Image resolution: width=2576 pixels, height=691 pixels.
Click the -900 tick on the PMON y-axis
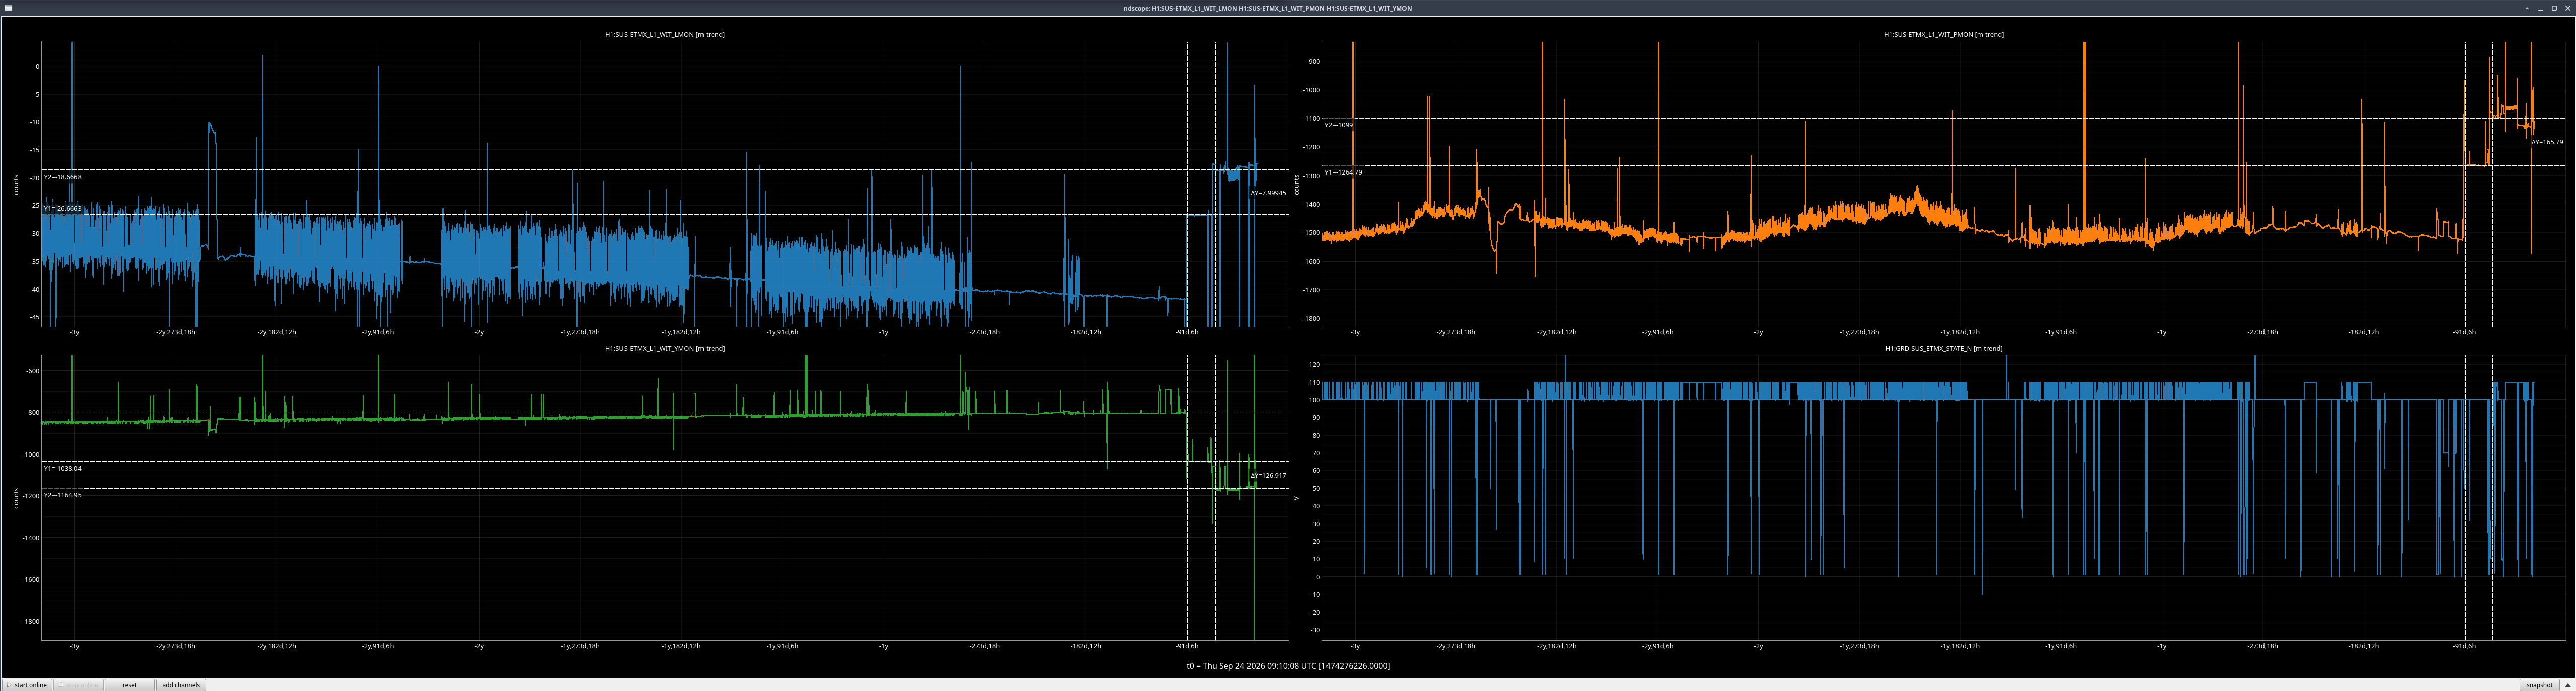(1313, 61)
